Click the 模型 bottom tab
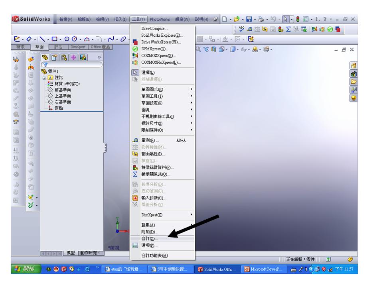This screenshot has width=383, height=287. [x=71, y=253]
